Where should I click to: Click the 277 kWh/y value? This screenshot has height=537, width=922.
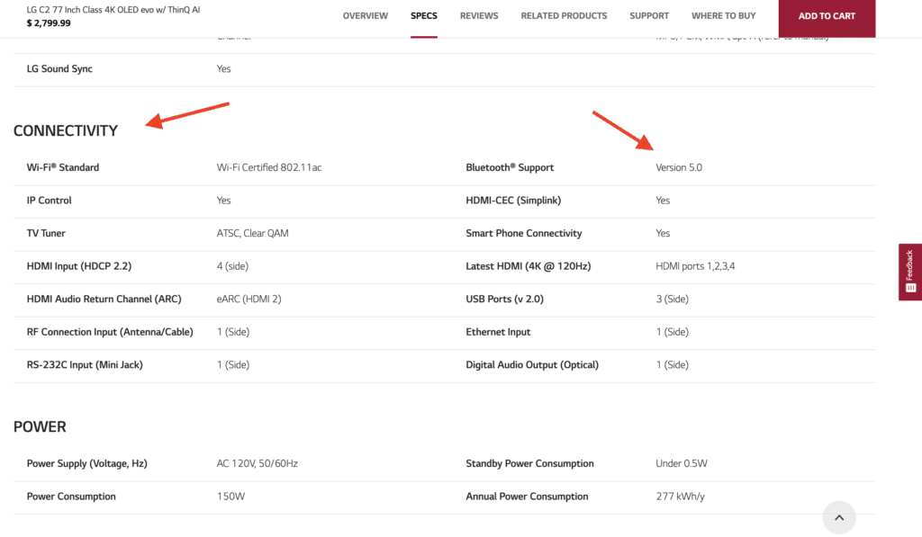point(681,497)
